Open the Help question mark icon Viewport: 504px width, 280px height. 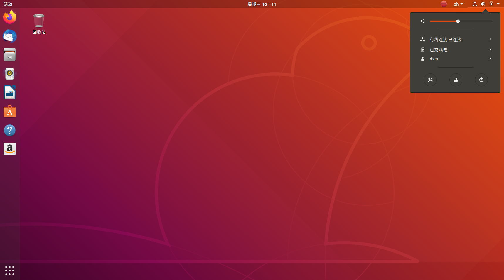[10, 130]
